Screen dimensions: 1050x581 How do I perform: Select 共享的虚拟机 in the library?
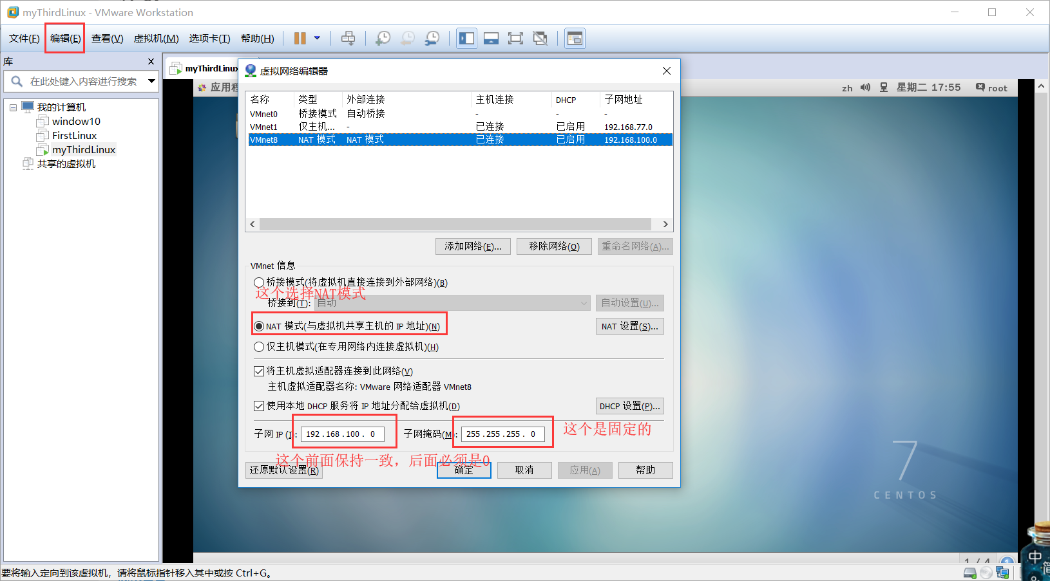coord(66,164)
